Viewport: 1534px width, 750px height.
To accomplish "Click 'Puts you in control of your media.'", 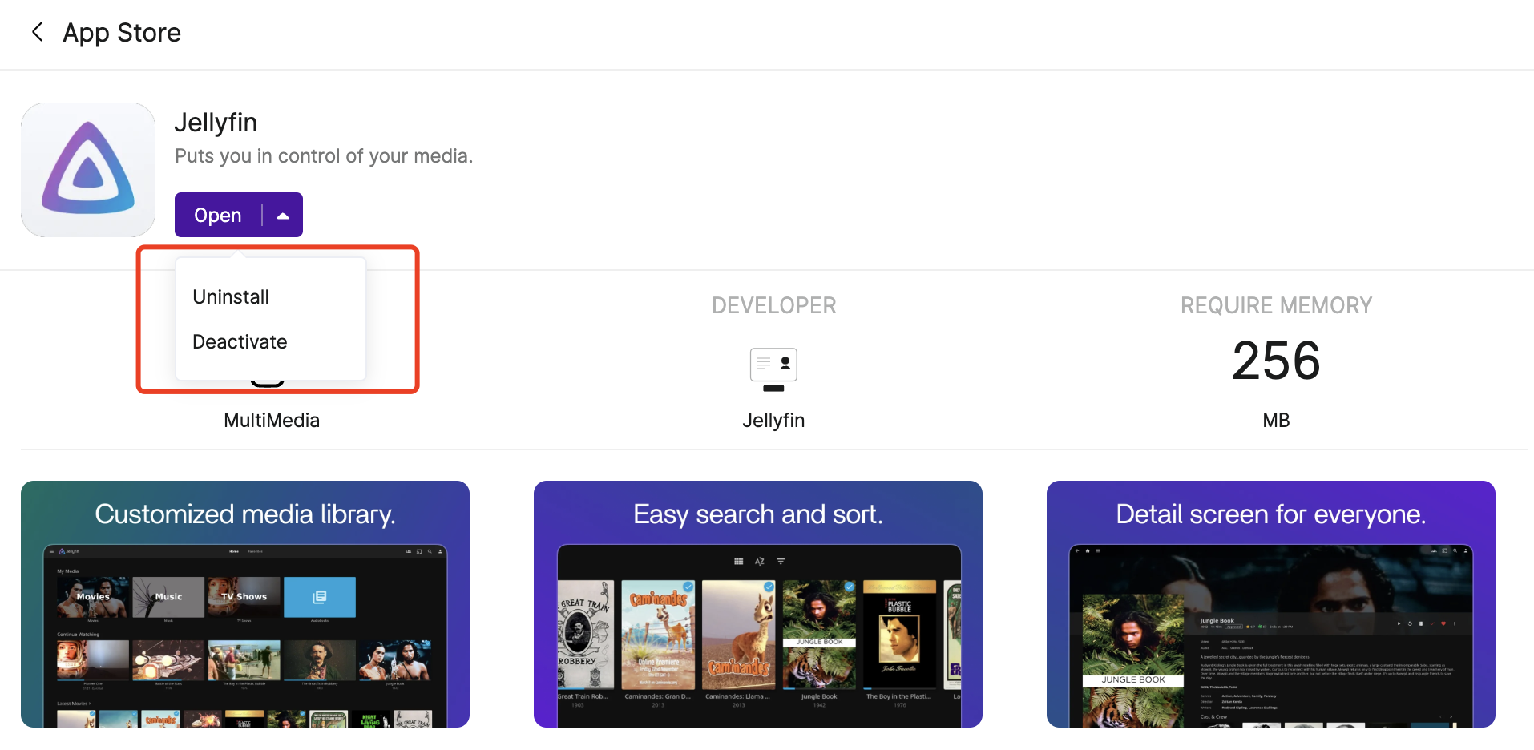I will 324,156.
